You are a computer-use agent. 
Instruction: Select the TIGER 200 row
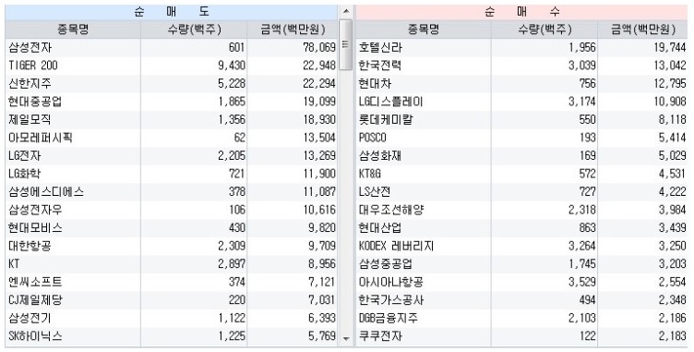click(x=172, y=66)
